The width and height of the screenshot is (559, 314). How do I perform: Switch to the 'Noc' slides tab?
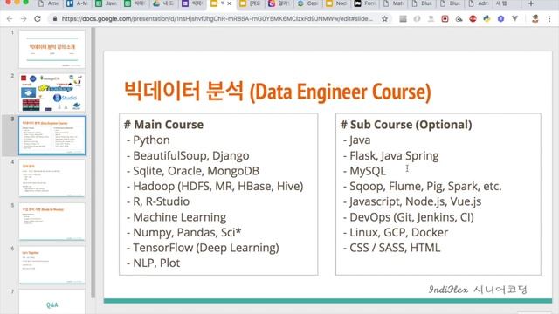[337, 3]
